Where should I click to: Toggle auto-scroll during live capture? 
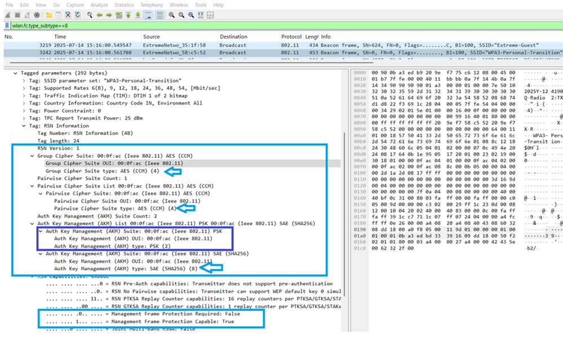tap(148, 15)
